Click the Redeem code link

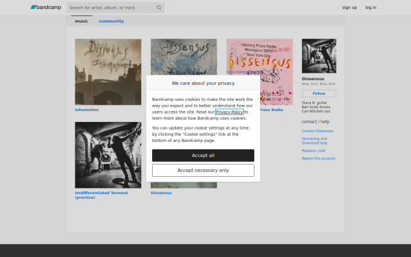click(x=314, y=151)
